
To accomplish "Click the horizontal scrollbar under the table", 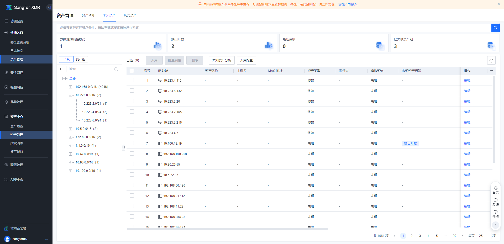I will coord(227,229).
